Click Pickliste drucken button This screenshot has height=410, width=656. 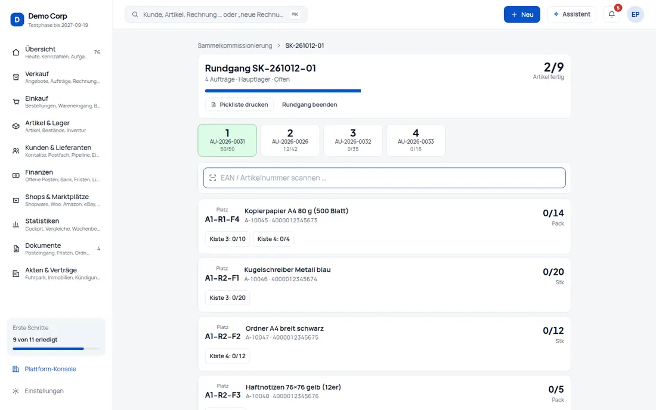coord(239,104)
